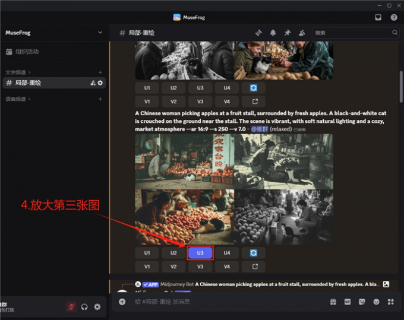Click the APP badge beside Midjourney Bot
This screenshot has width=404, height=320.
(x=150, y=284)
